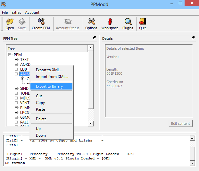Expand the child node under ANIM
The width and height of the screenshot is (199, 171).
click(x=22, y=79)
